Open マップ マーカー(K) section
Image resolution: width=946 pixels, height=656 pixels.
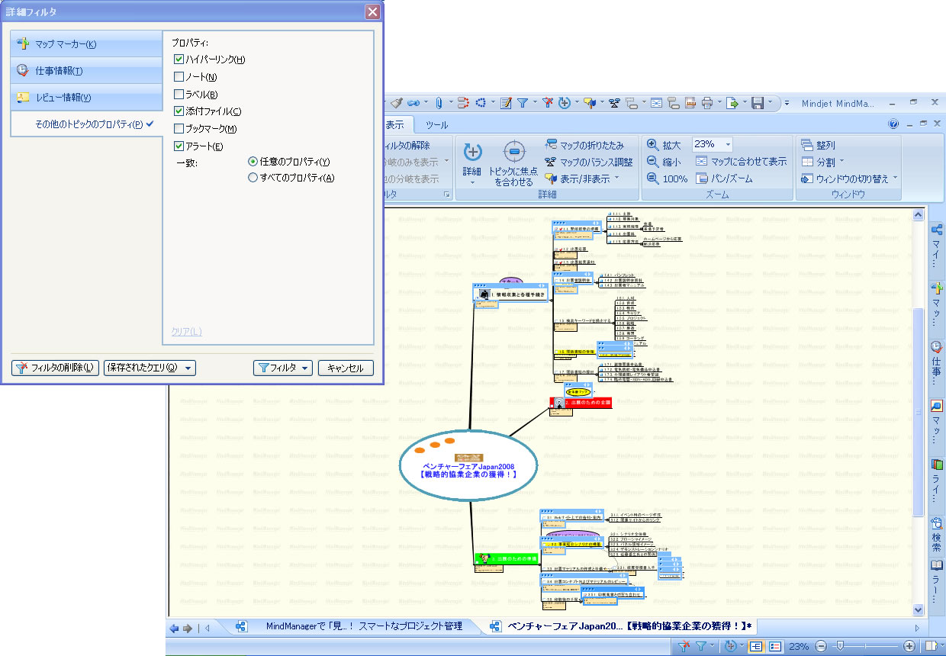coord(86,44)
